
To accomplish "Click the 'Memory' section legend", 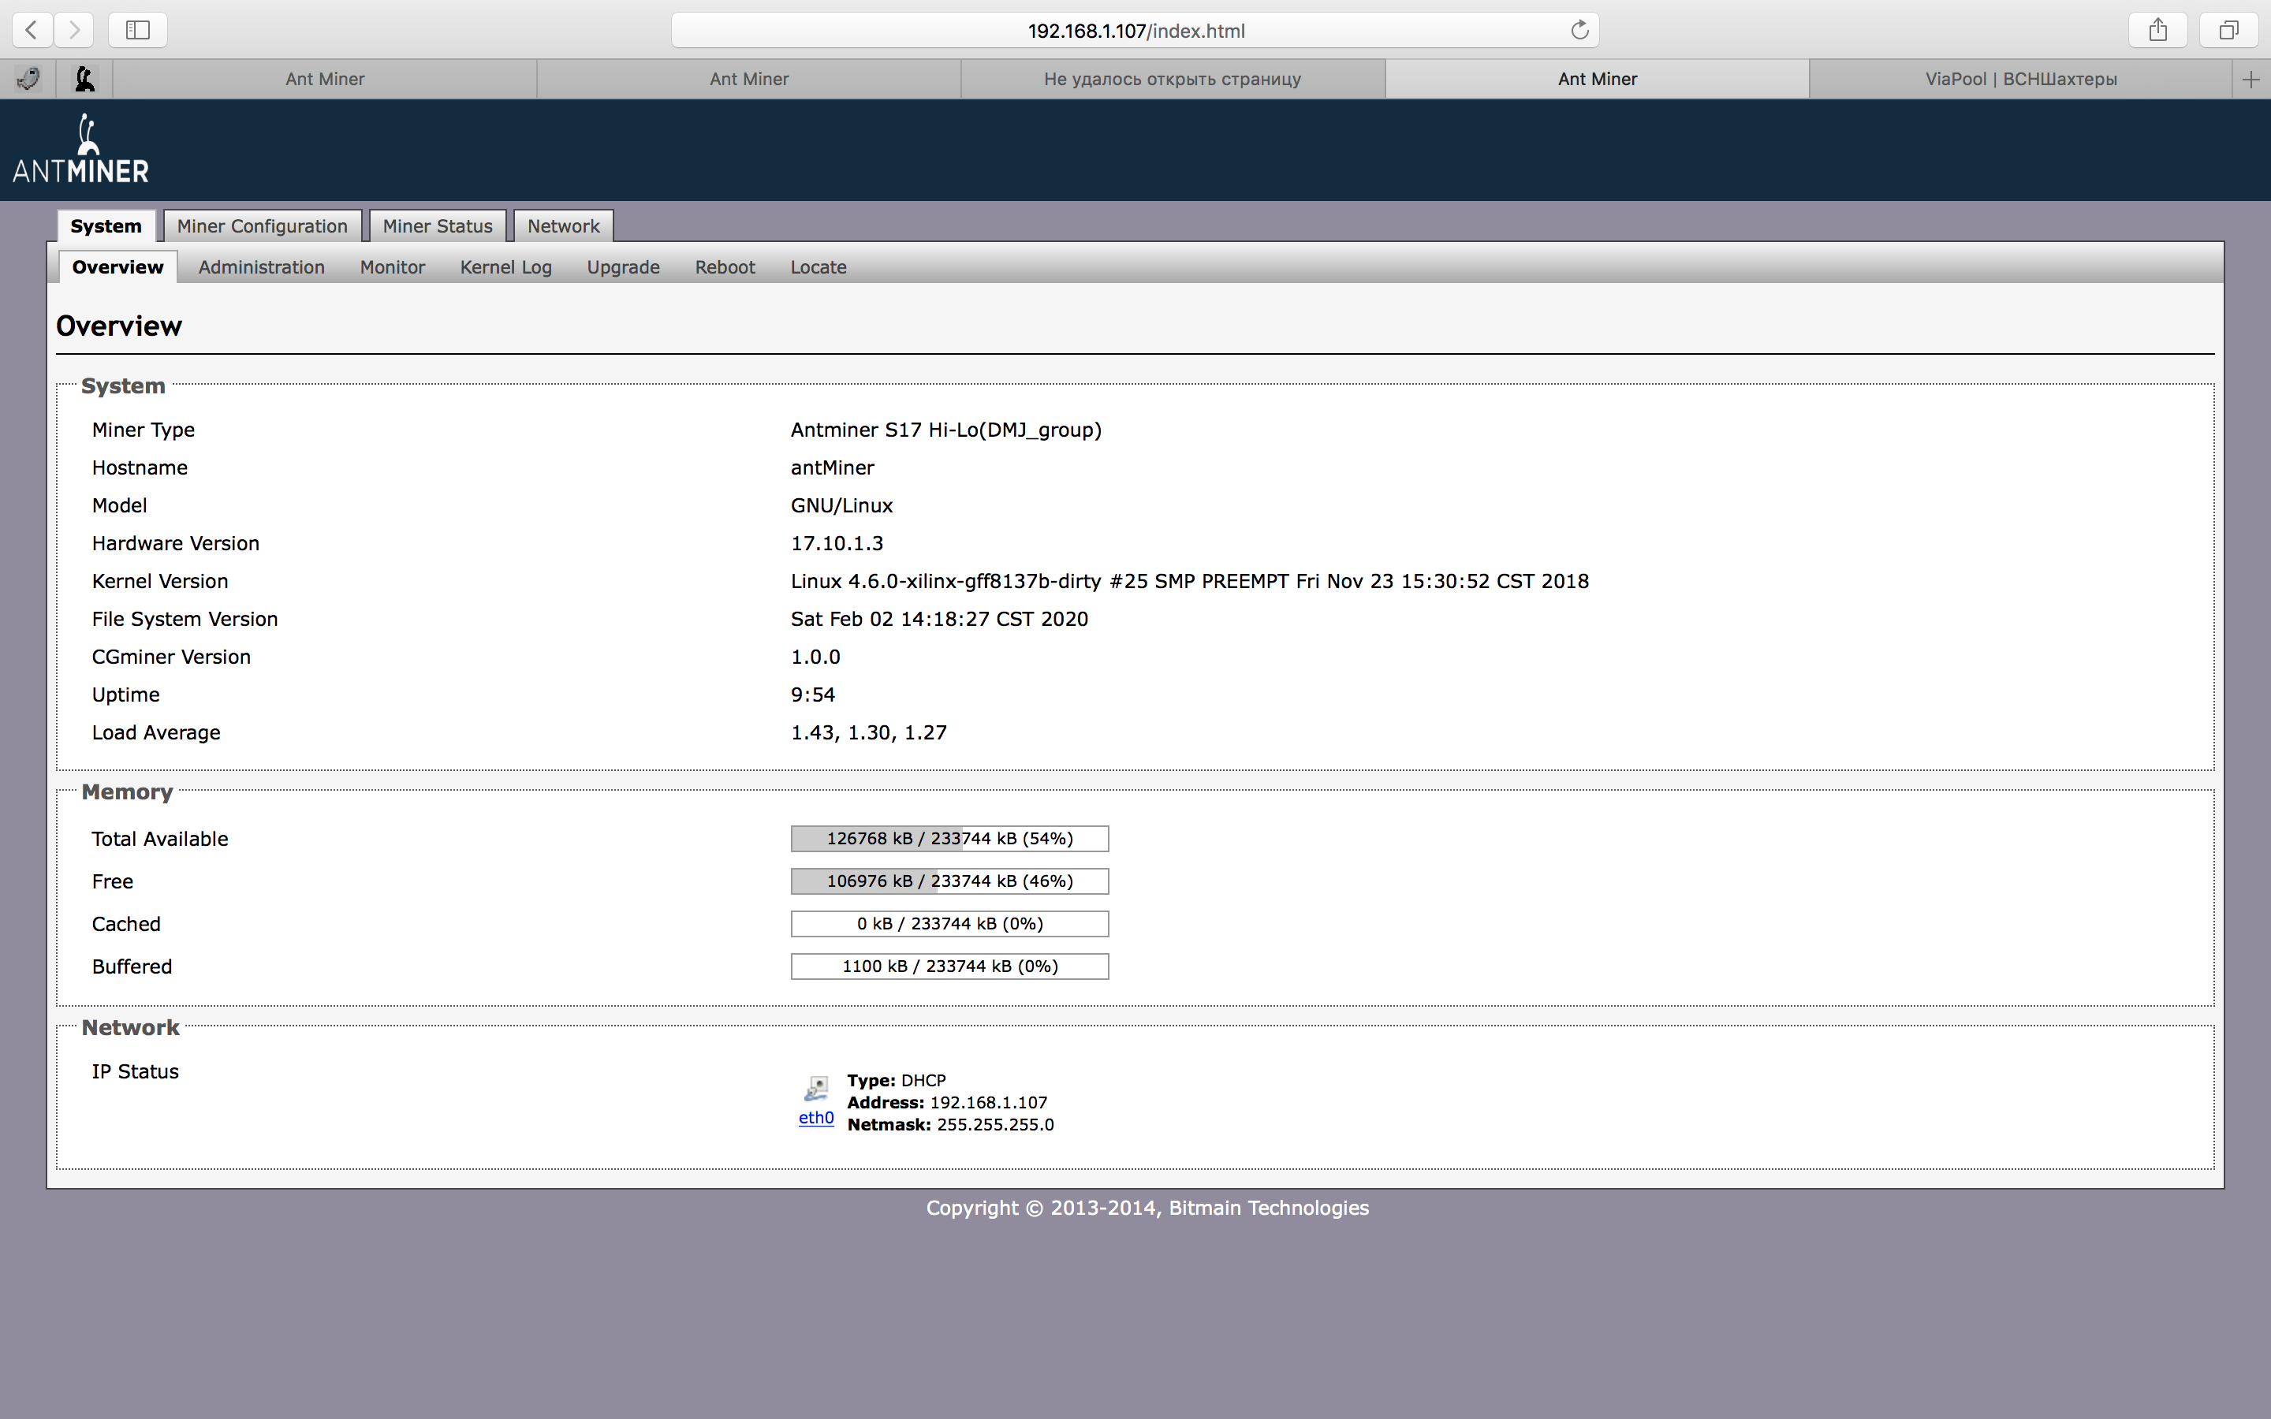I will [x=127, y=792].
